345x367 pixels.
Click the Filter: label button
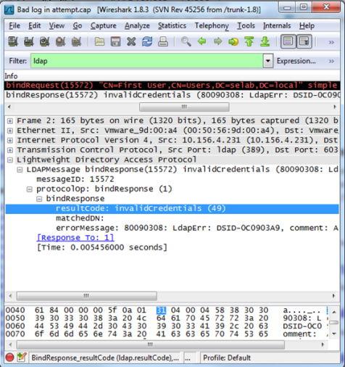pos(18,61)
